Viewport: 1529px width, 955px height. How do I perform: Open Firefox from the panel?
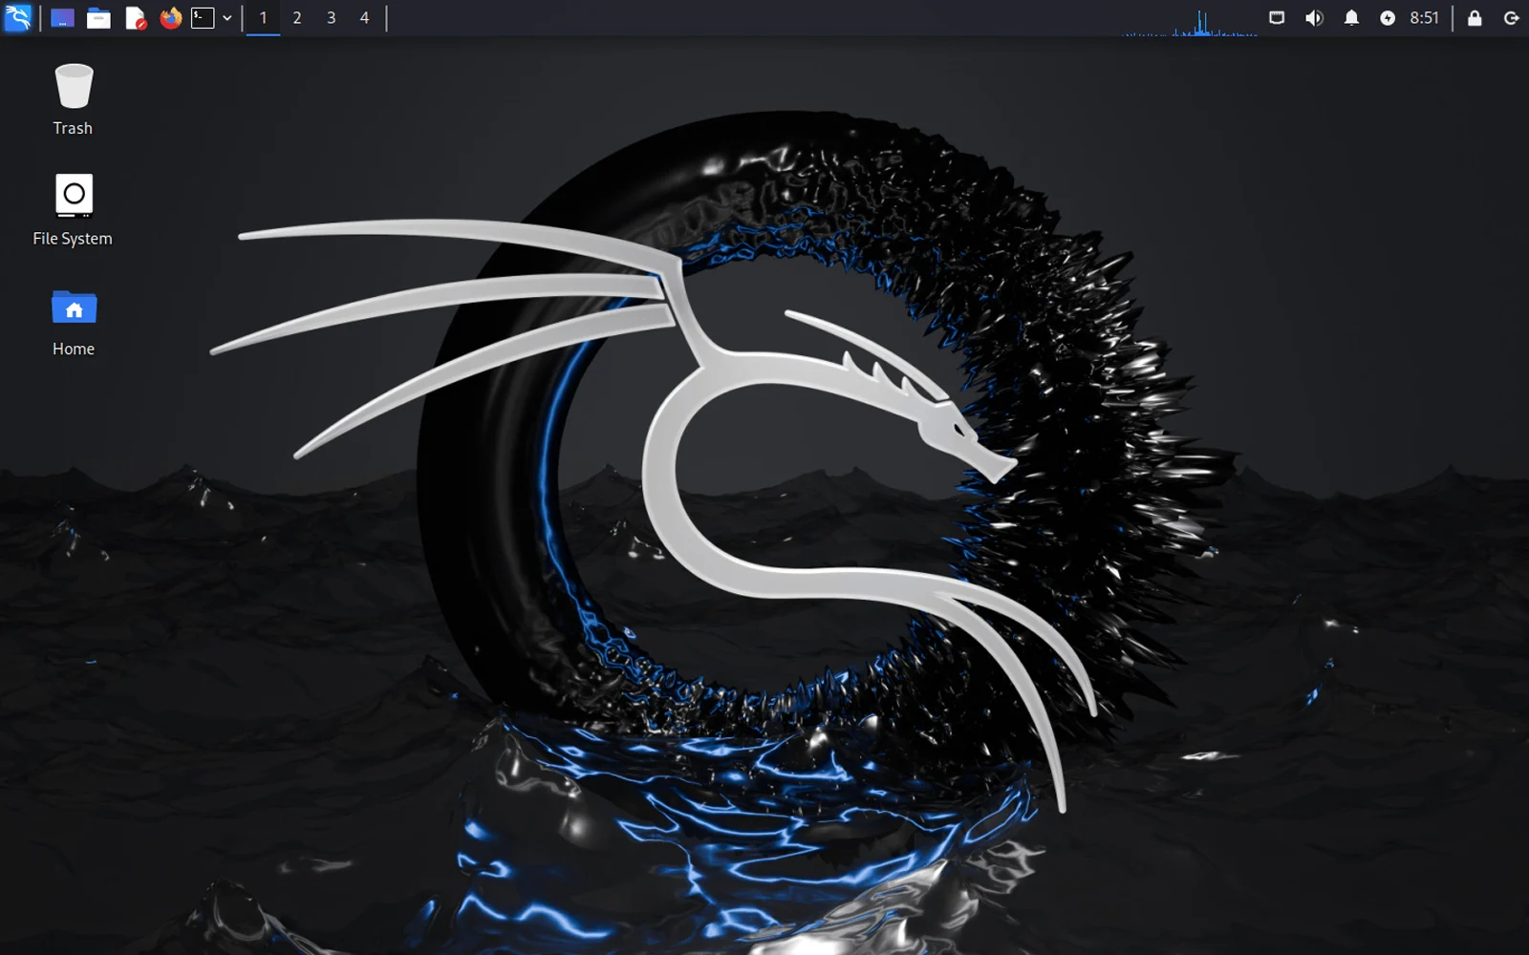(x=169, y=17)
